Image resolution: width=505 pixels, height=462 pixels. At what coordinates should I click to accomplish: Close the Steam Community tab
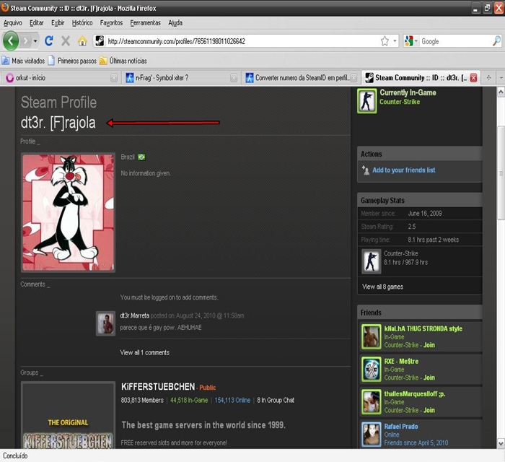coord(474,78)
